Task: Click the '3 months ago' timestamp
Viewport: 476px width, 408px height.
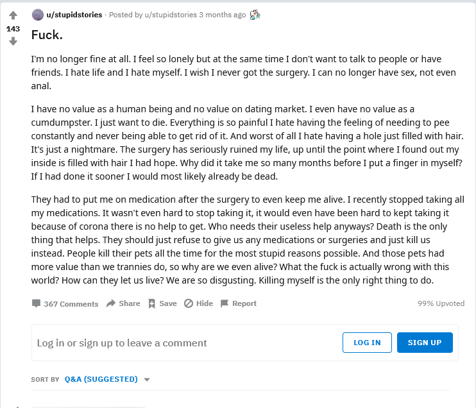Action: click(x=223, y=15)
